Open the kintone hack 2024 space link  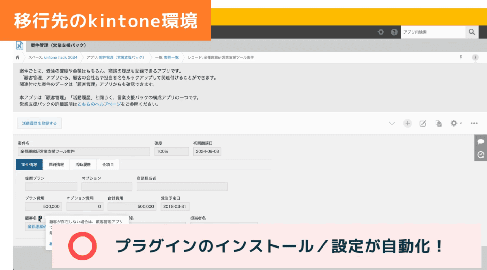coord(60,57)
